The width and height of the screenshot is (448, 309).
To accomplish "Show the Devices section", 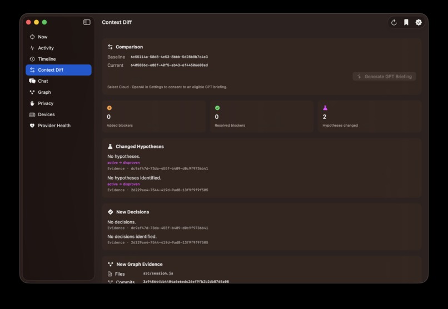I will [58, 114].
